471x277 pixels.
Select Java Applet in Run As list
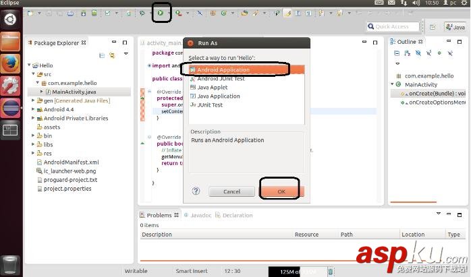point(246,88)
